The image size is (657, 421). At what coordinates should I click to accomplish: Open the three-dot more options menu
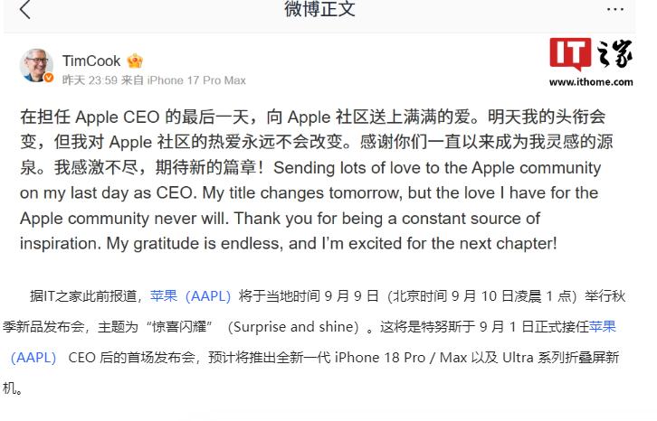[x=615, y=9]
